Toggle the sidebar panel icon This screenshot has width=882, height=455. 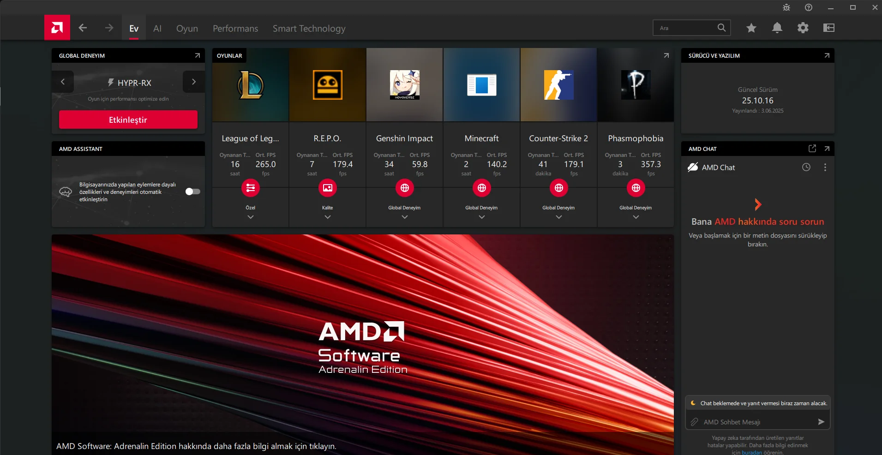(829, 28)
